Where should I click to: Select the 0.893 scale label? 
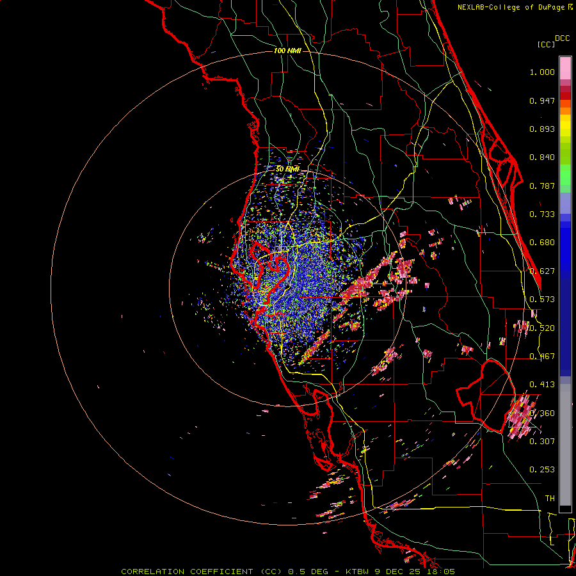(542, 129)
